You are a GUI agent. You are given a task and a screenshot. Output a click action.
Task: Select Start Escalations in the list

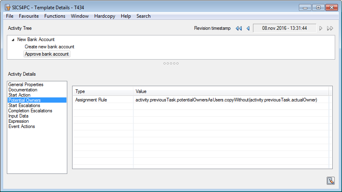coord(24,105)
